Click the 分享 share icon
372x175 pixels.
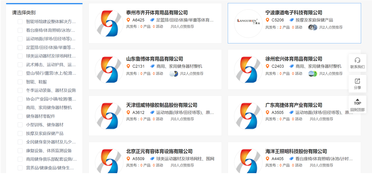(358, 81)
